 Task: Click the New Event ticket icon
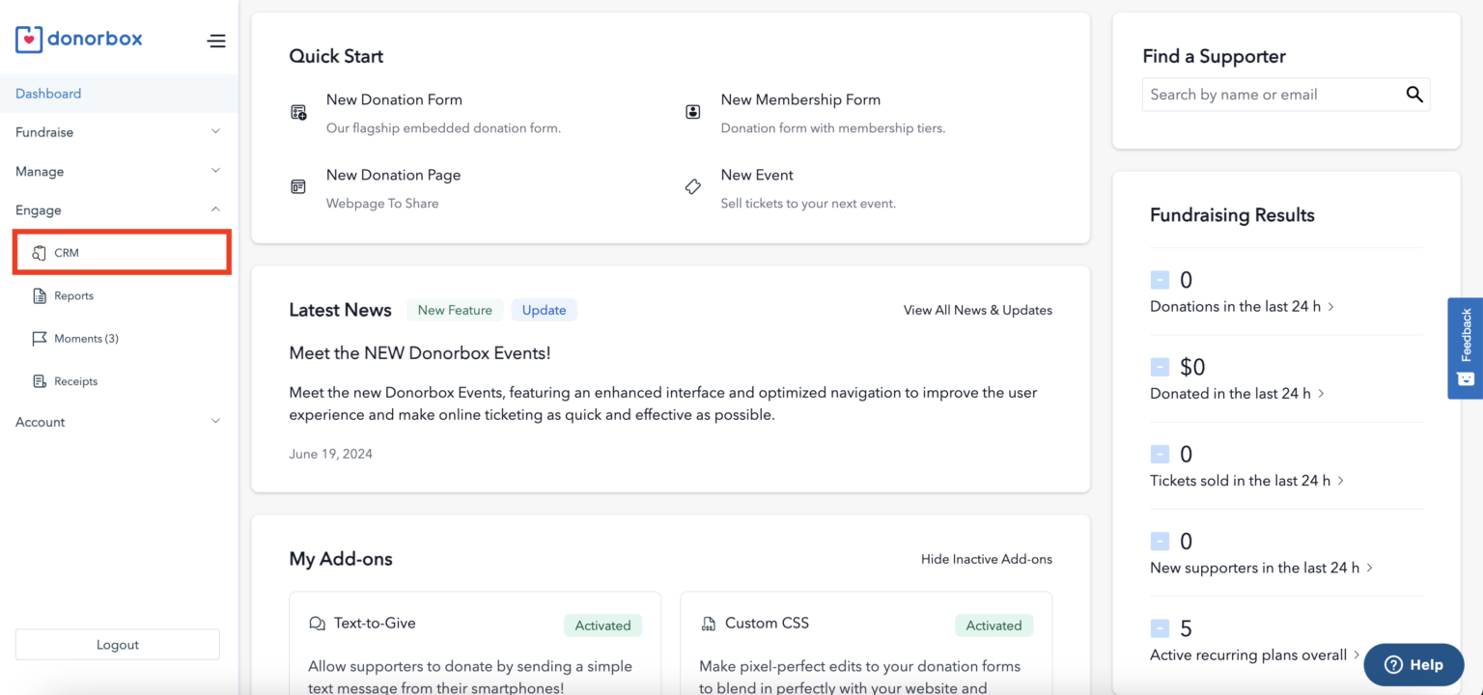(692, 186)
